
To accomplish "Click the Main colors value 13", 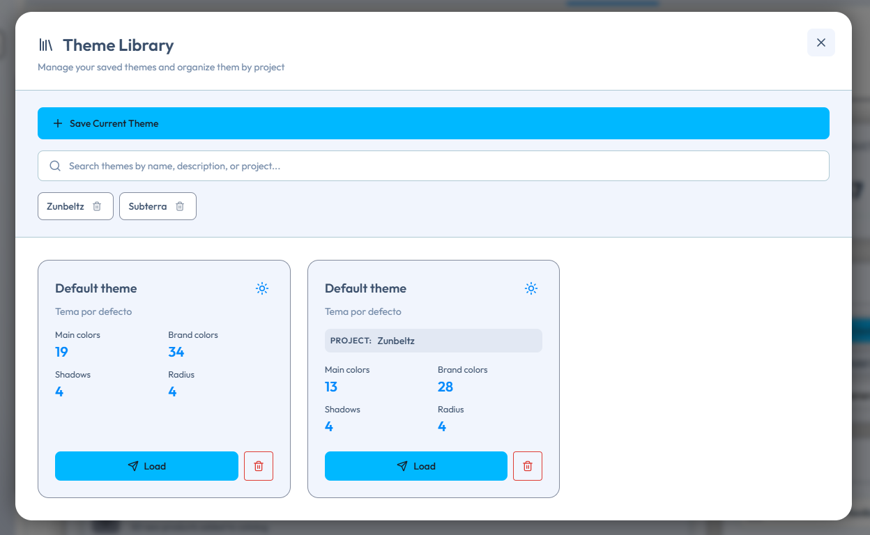I will coord(331,387).
